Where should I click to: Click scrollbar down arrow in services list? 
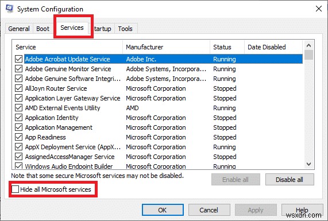pyautogui.click(x=308, y=164)
